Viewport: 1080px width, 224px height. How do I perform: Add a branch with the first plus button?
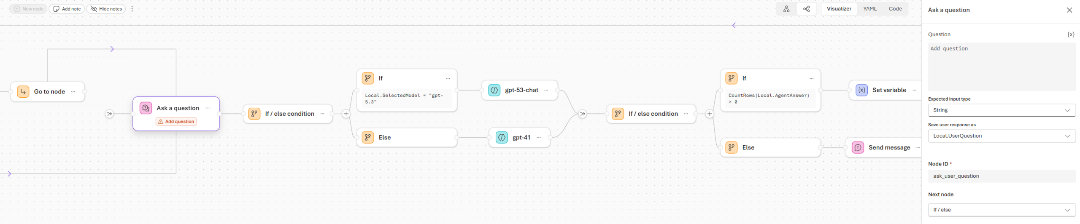pyautogui.click(x=346, y=114)
